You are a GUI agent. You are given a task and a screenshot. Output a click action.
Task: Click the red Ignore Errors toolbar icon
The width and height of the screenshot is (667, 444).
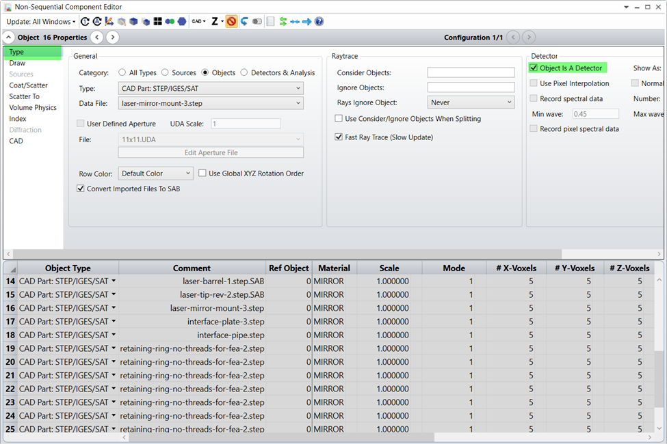click(x=232, y=22)
